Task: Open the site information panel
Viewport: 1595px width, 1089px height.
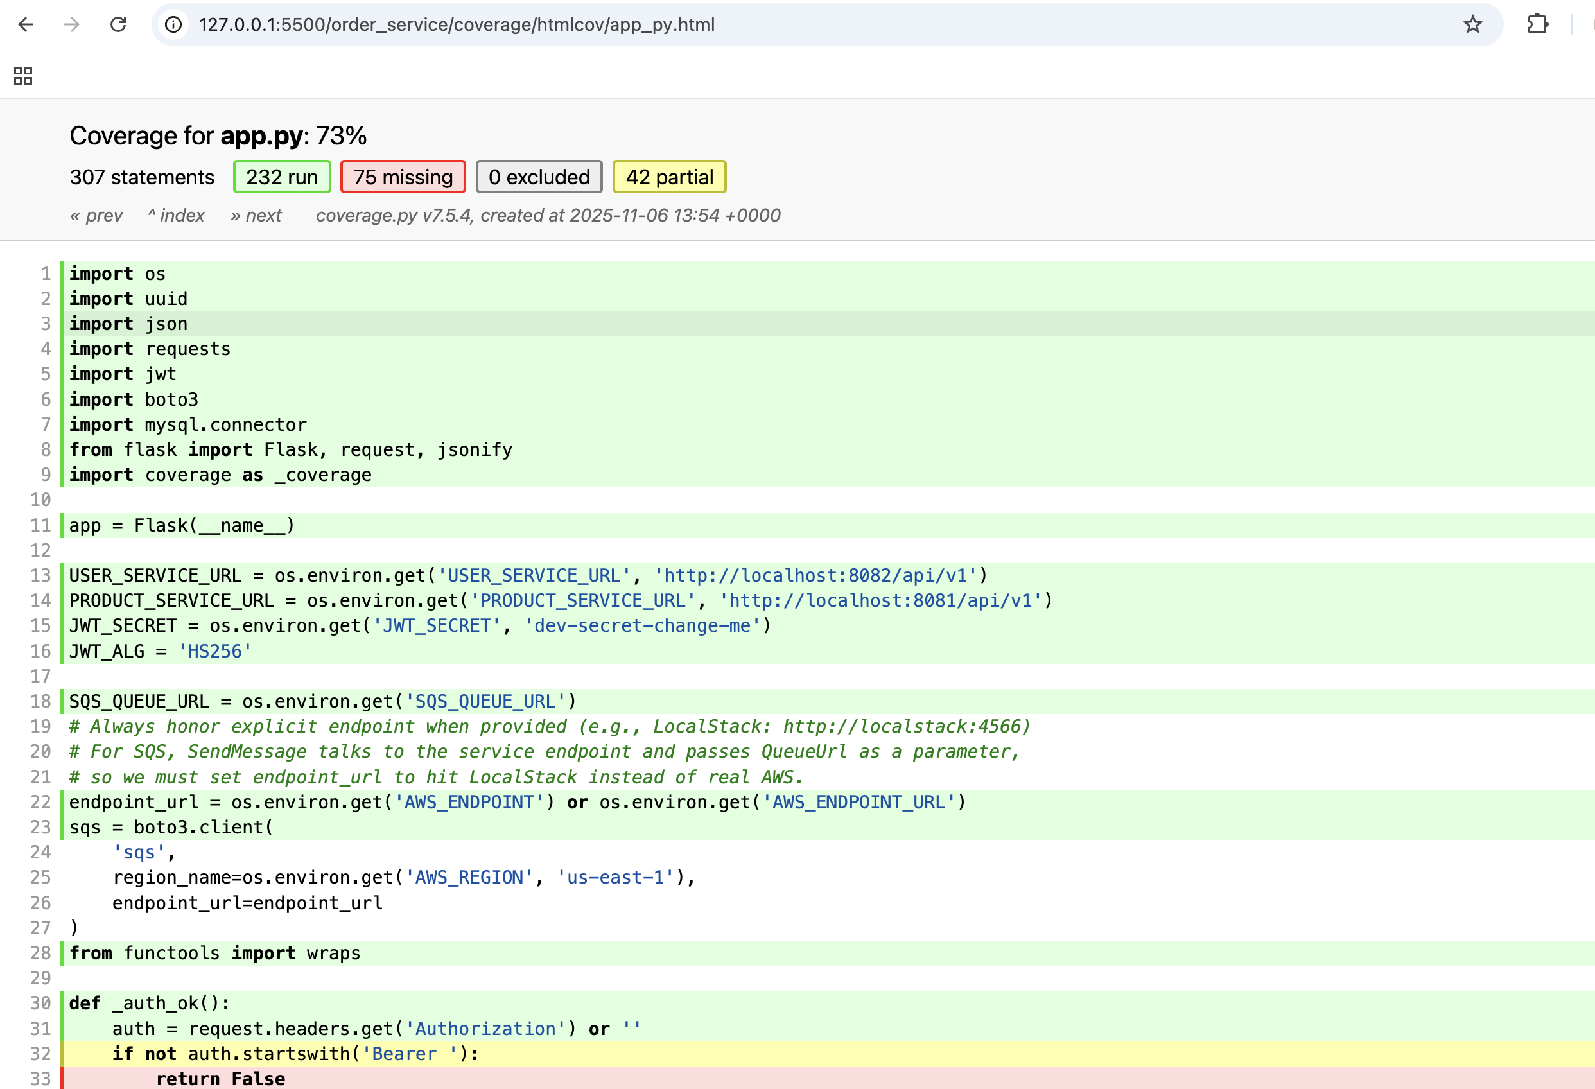Action: 173,24
